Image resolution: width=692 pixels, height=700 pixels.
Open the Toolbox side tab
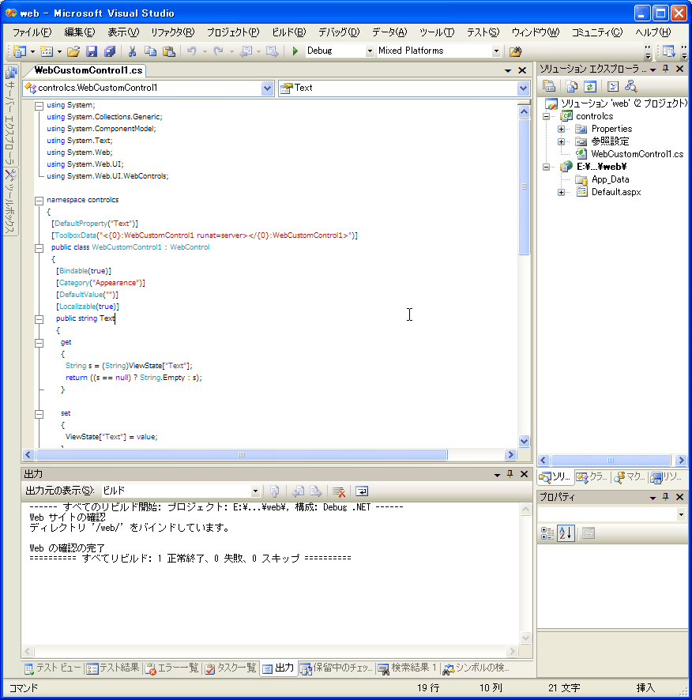10,201
